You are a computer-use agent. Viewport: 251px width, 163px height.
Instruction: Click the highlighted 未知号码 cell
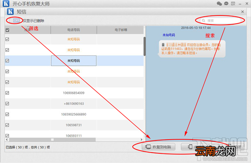coord(74,60)
